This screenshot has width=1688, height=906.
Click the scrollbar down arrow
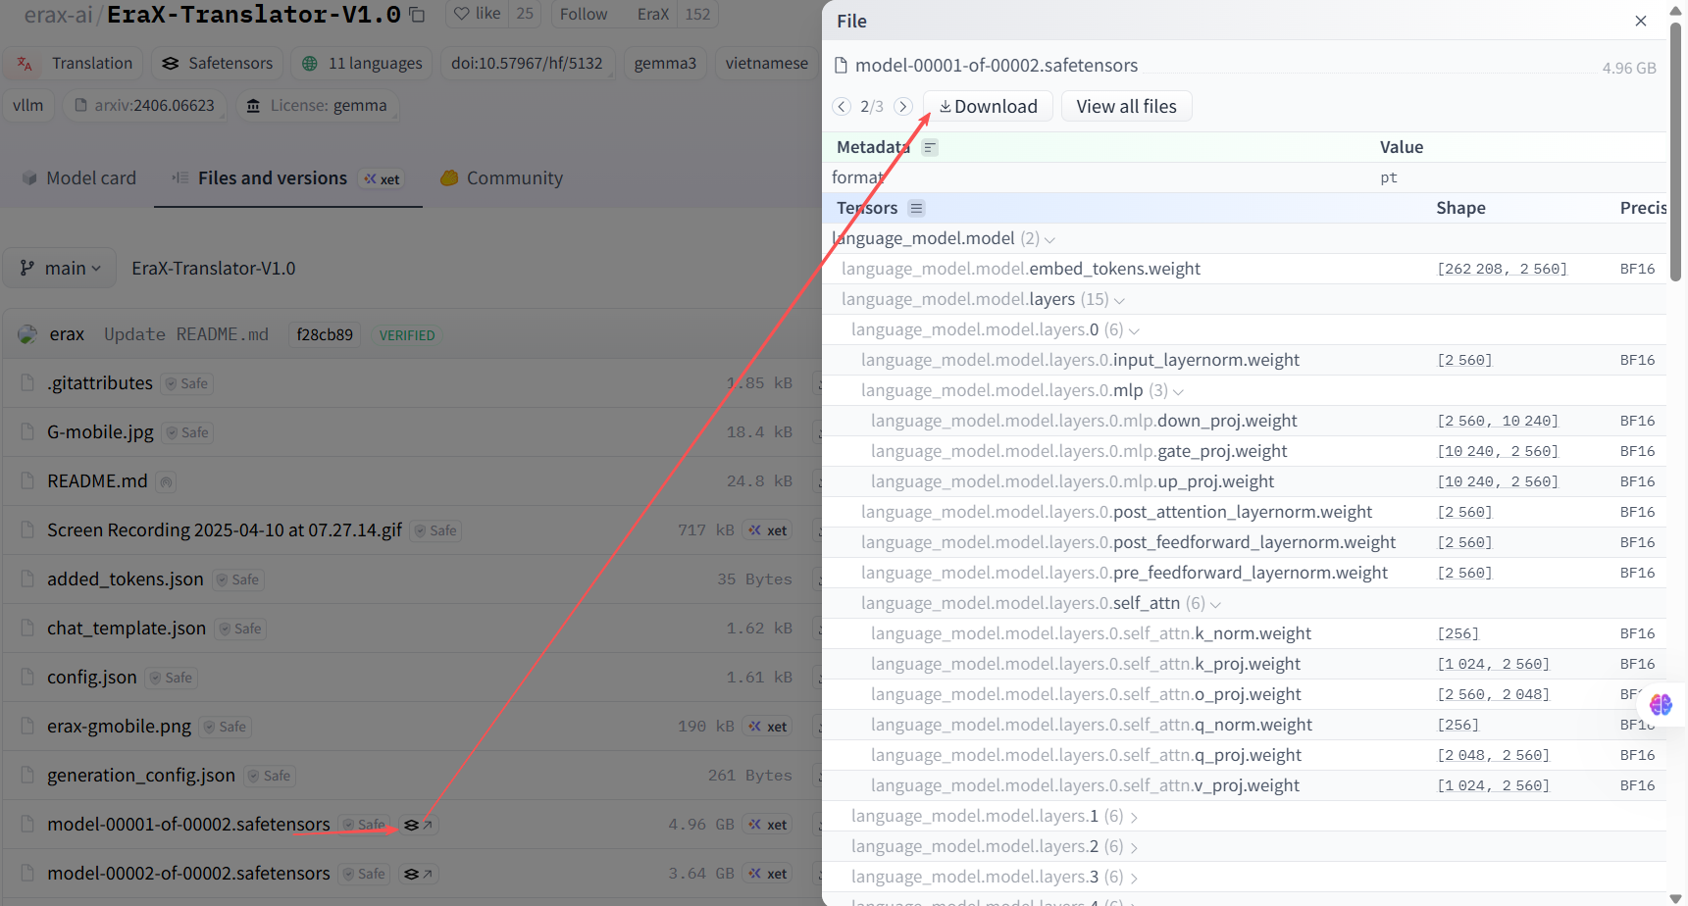click(x=1676, y=898)
